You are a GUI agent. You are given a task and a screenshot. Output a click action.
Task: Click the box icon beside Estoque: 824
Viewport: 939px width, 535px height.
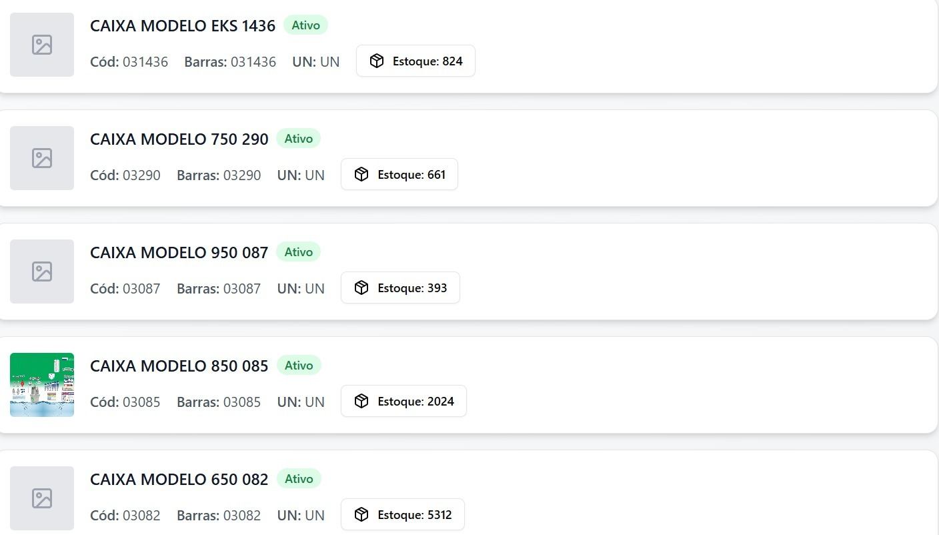(x=377, y=61)
